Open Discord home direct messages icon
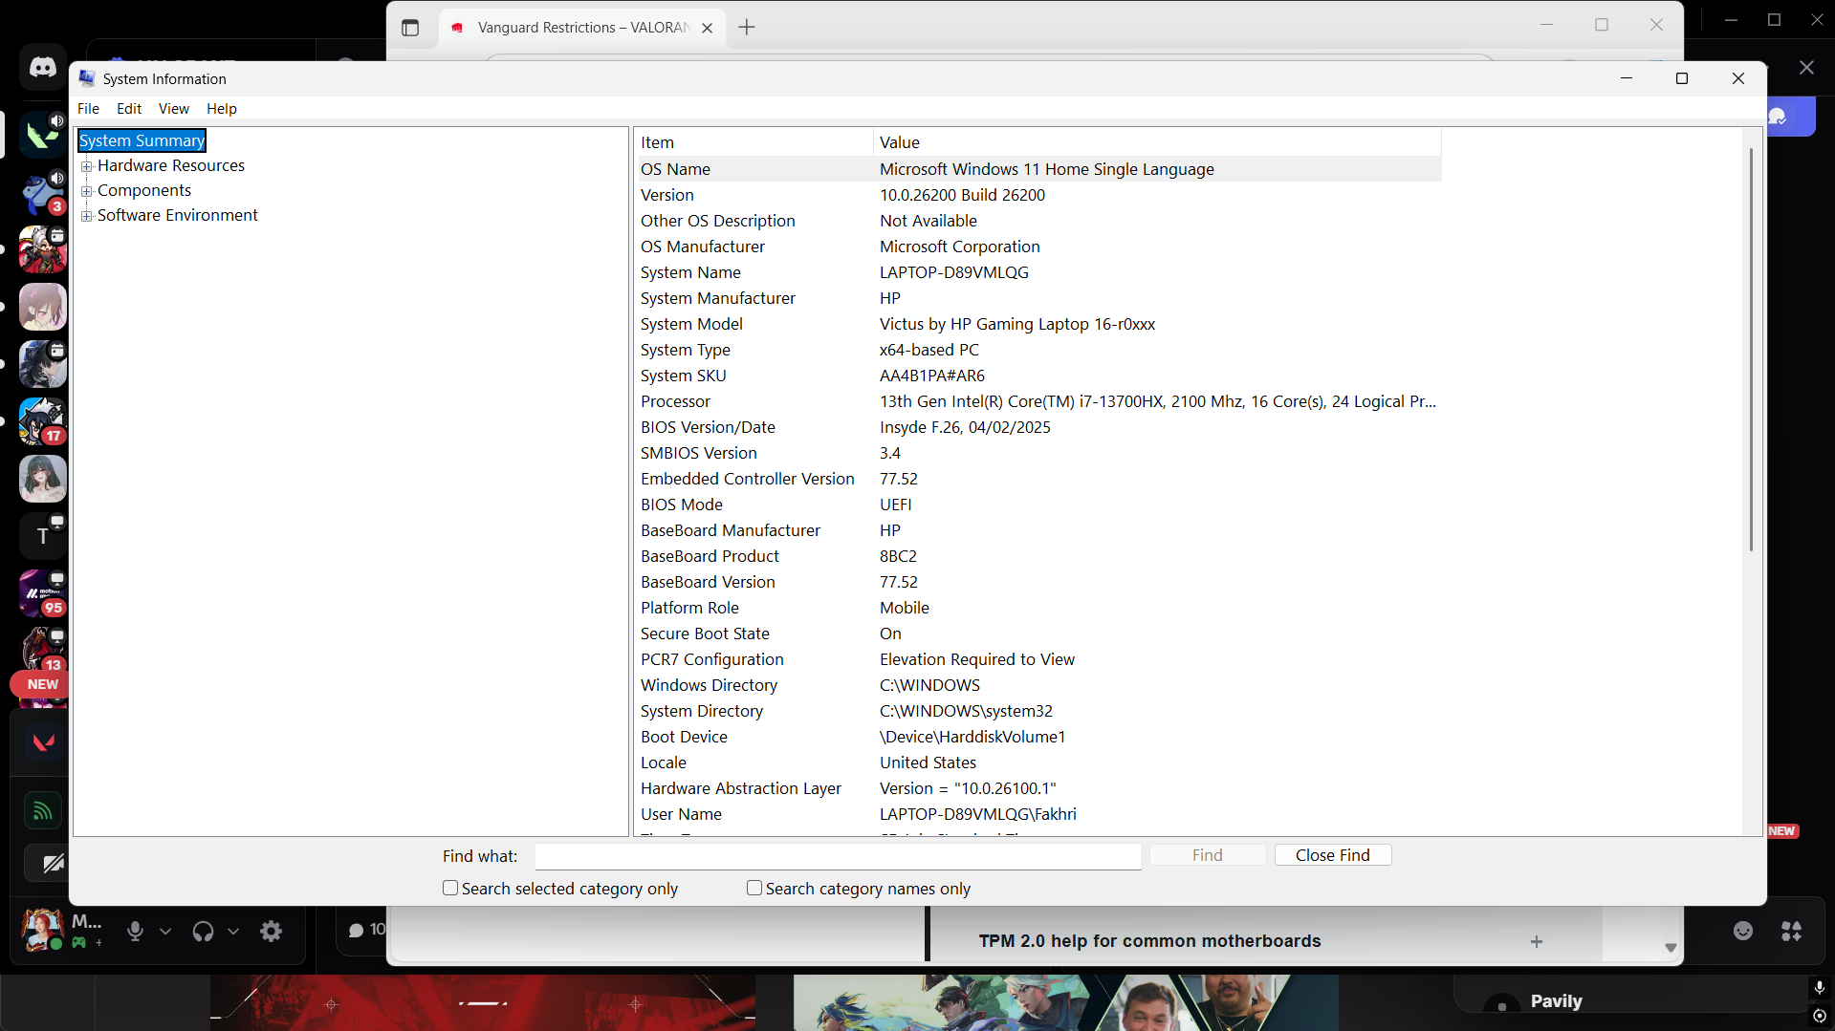Image resolution: width=1835 pixels, height=1031 pixels. 42,68
